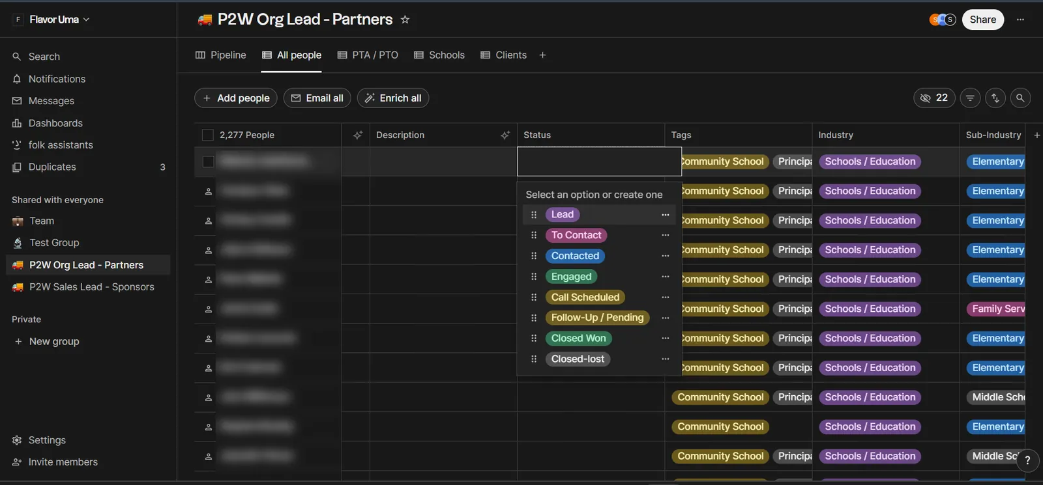
Task: Toggle the select-all People checkbox
Action: (x=208, y=135)
